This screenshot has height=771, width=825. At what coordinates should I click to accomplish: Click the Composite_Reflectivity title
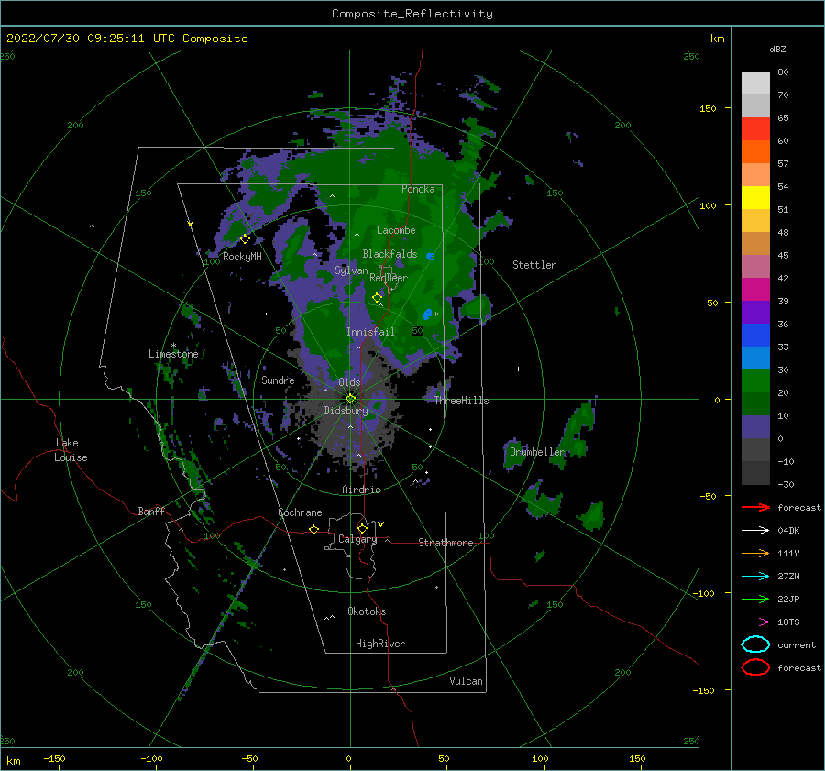point(412,14)
